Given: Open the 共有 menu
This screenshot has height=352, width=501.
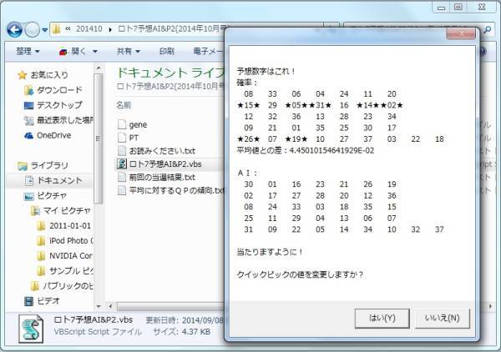Looking at the screenshot, I should (129, 51).
